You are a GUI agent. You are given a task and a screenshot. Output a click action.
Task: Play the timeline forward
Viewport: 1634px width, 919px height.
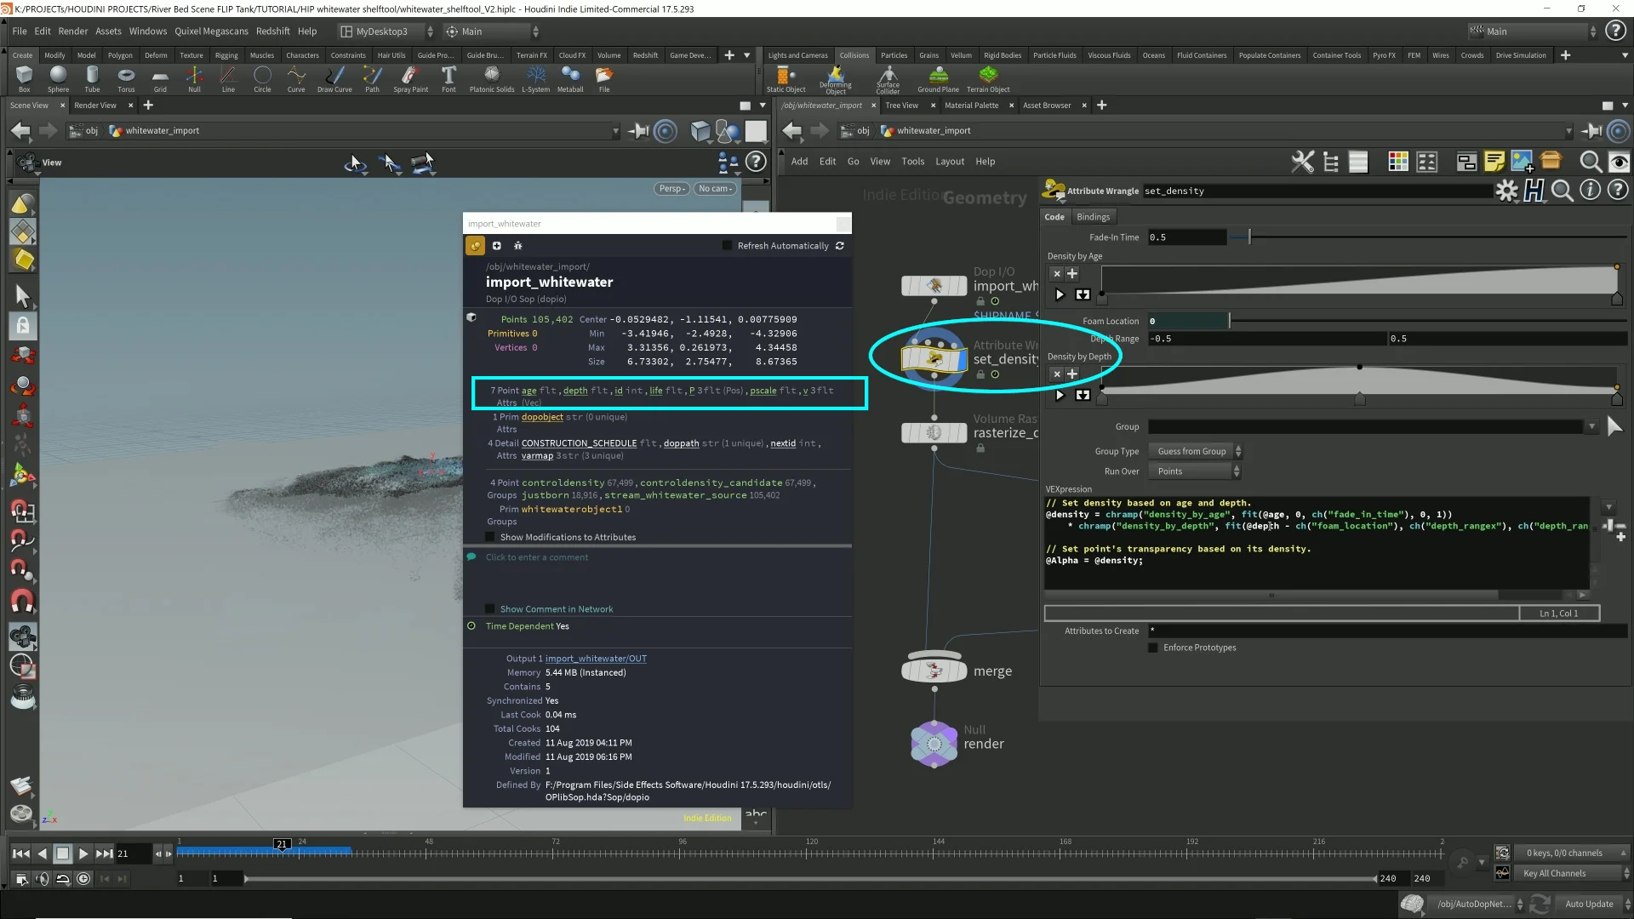(83, 853)
